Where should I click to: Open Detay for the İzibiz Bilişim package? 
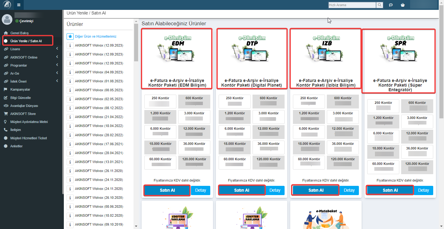[x=349, y=190]
